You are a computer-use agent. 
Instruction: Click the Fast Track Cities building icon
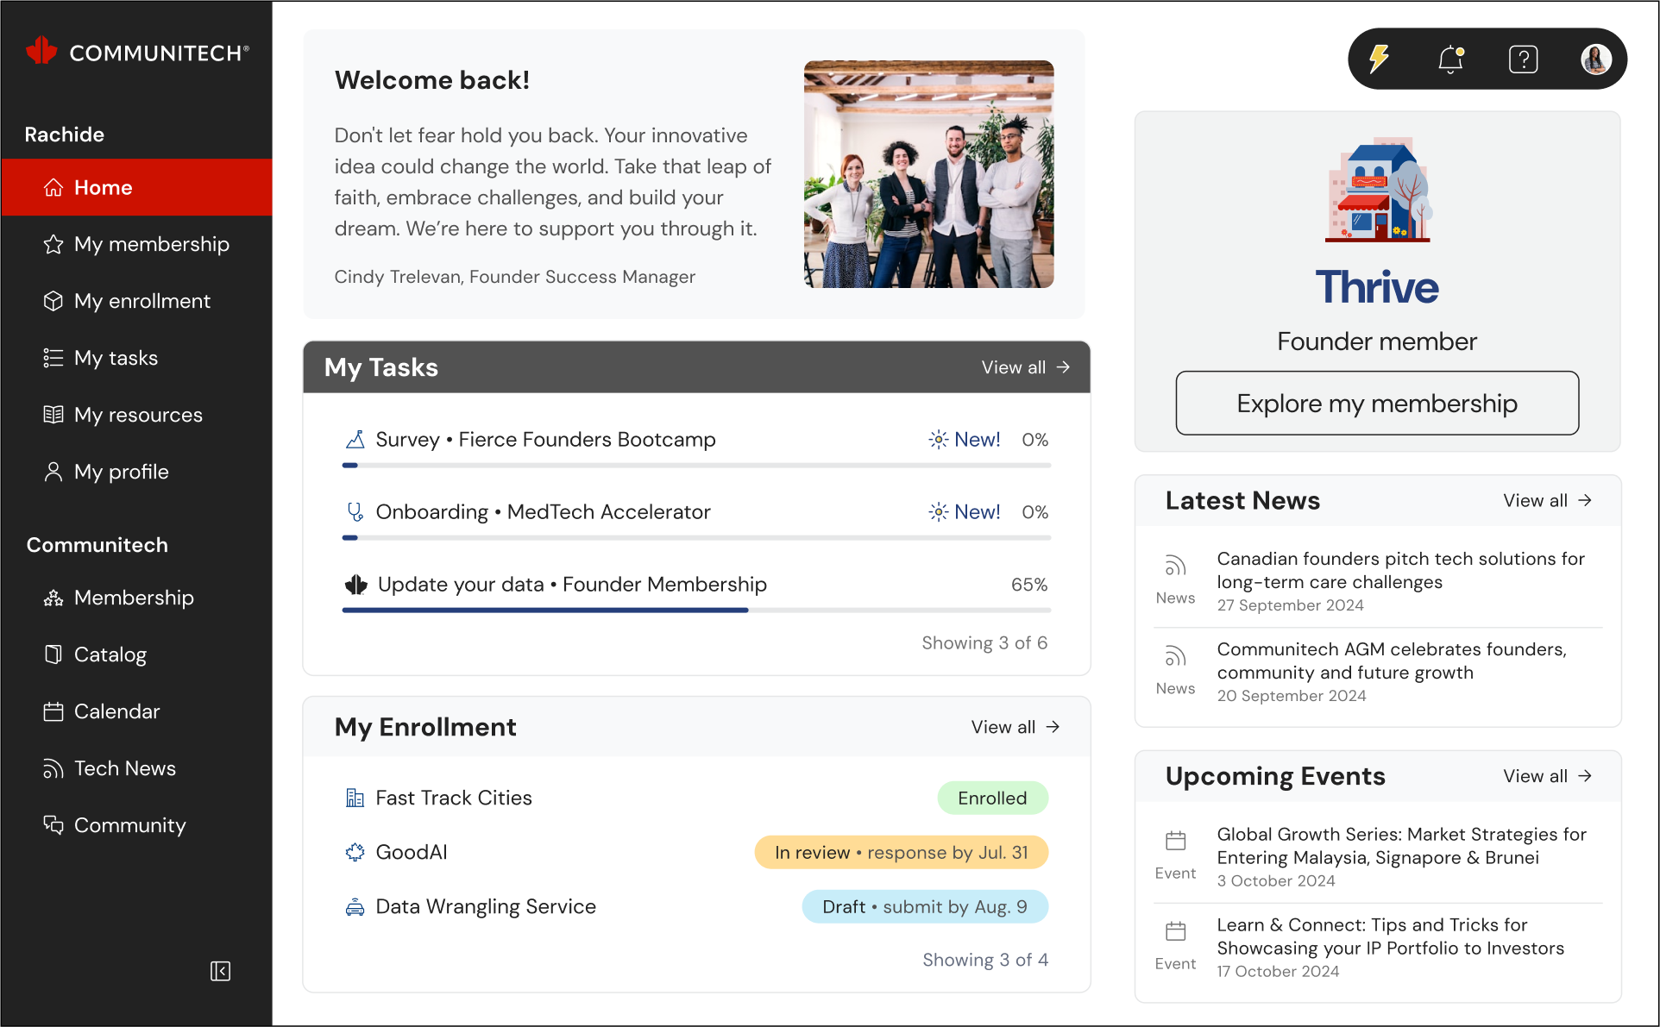click(x=355, y=798)
